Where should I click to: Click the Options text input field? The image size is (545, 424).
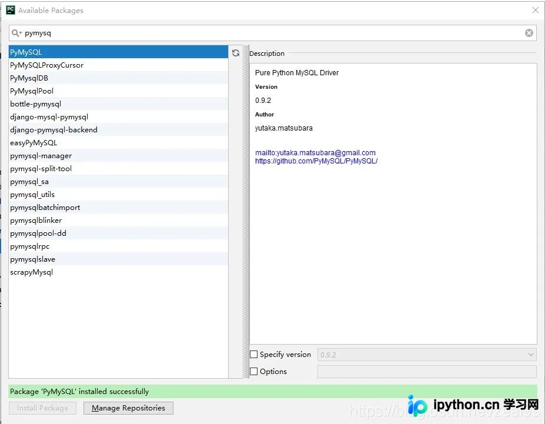tap(427, 372)
